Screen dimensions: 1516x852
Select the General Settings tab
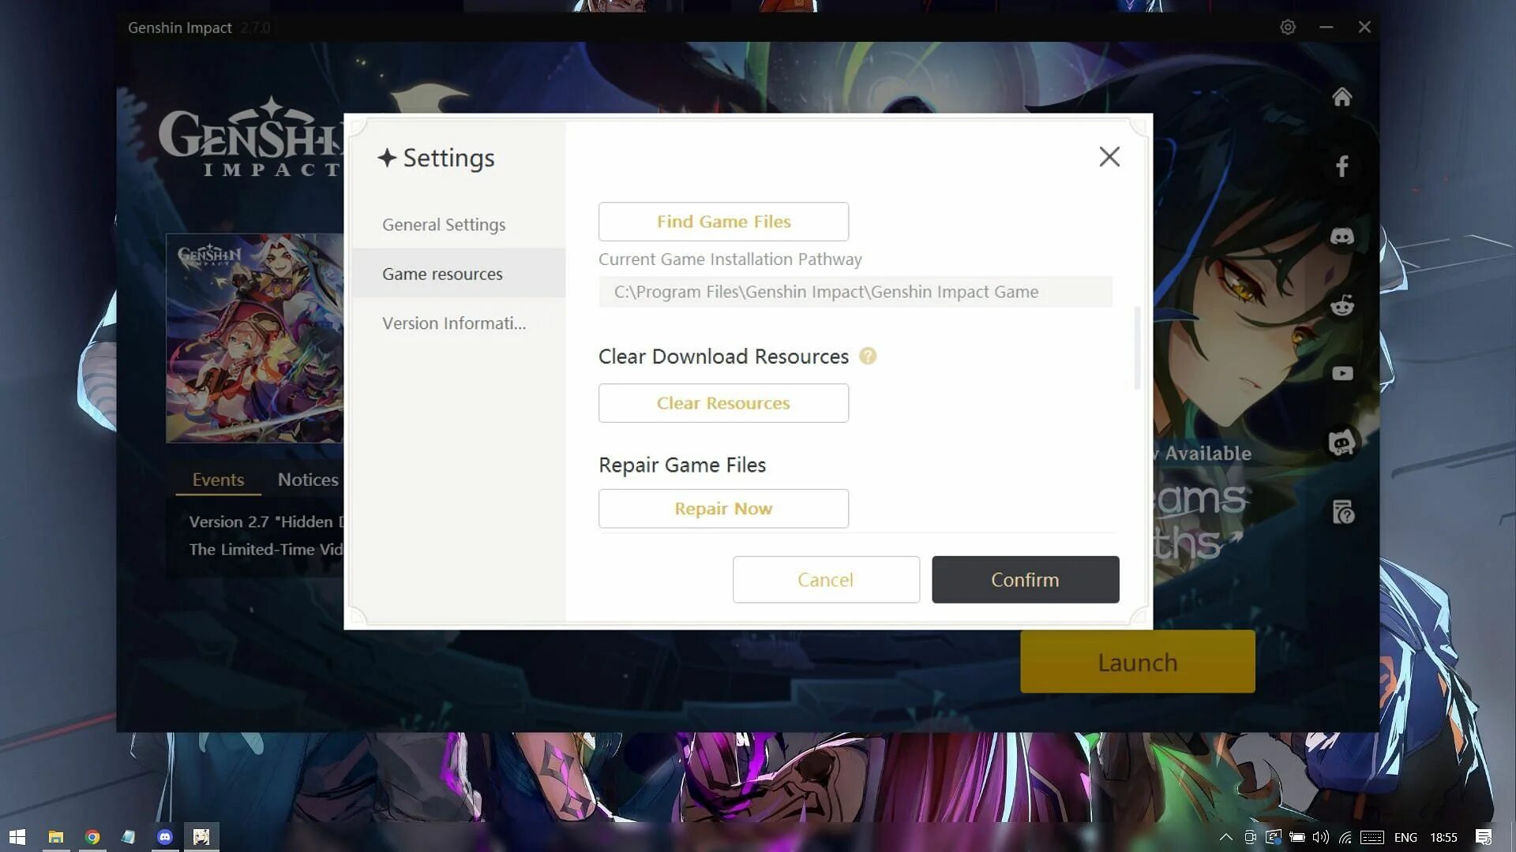pyautogui.click(x=442, y=224)
